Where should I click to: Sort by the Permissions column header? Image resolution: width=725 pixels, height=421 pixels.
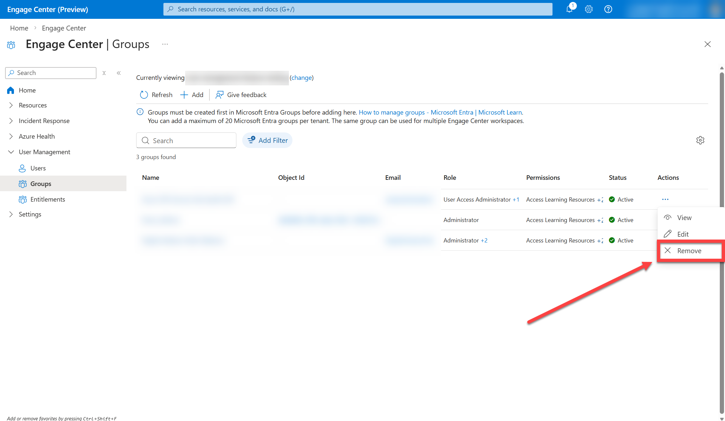click(x=543, y=178)
